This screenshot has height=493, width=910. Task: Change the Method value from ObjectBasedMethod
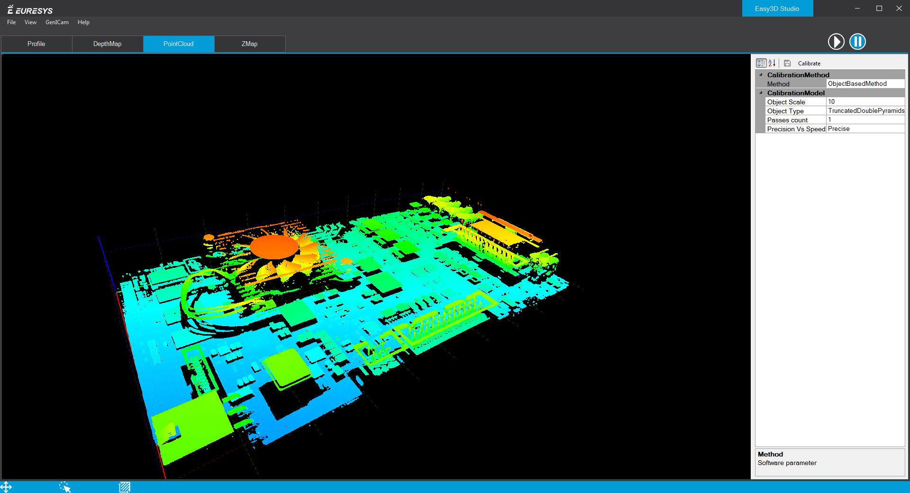865,83
